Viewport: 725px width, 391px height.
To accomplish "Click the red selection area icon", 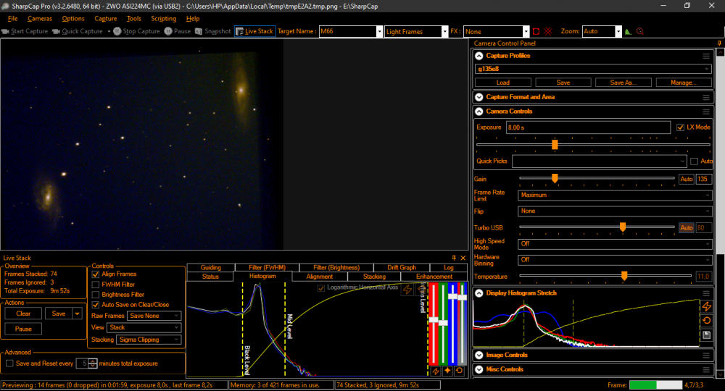I will (x=536, y=31).
